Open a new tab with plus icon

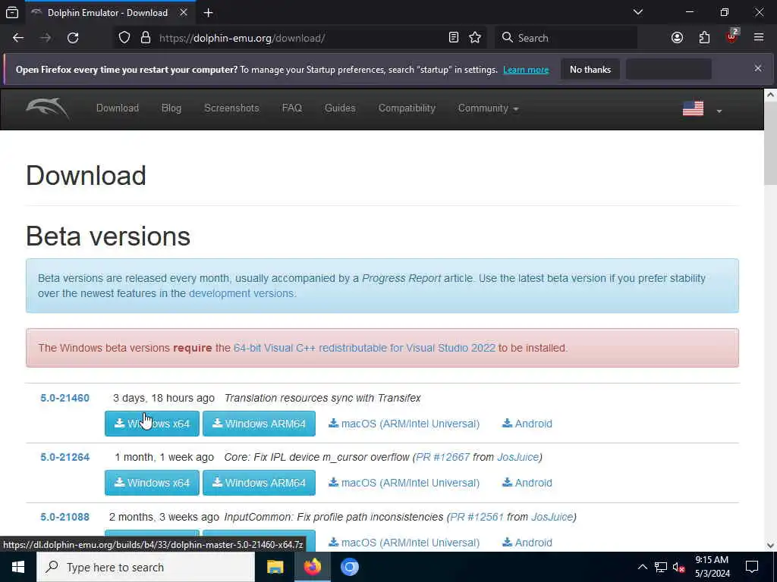coord(209,13)
